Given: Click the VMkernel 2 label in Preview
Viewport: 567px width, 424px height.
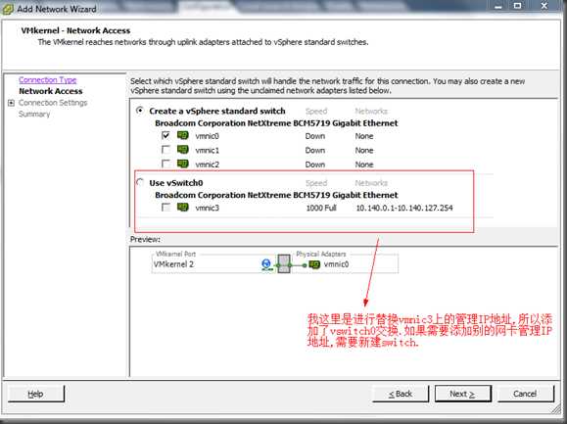Looking at the screenshot, I should (x=173, y=264).
